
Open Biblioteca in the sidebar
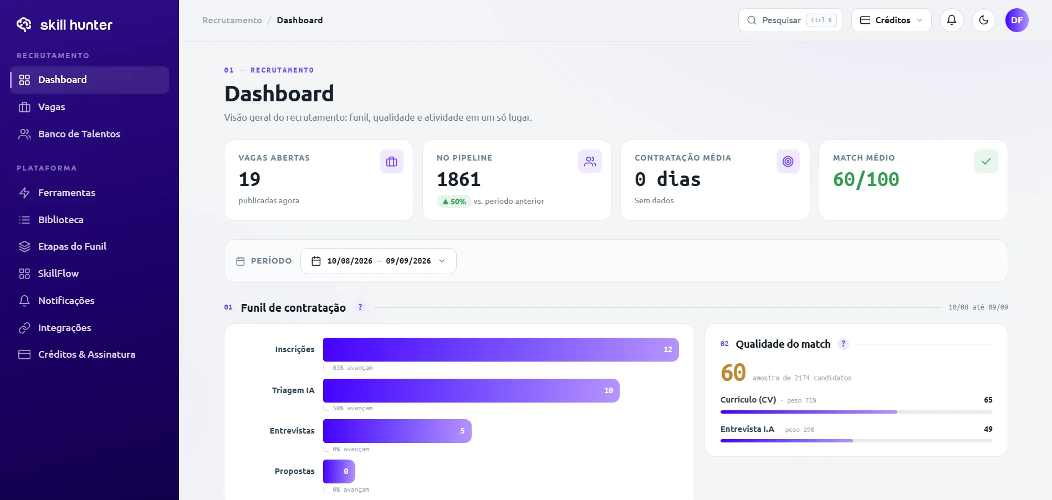(90, 220)
